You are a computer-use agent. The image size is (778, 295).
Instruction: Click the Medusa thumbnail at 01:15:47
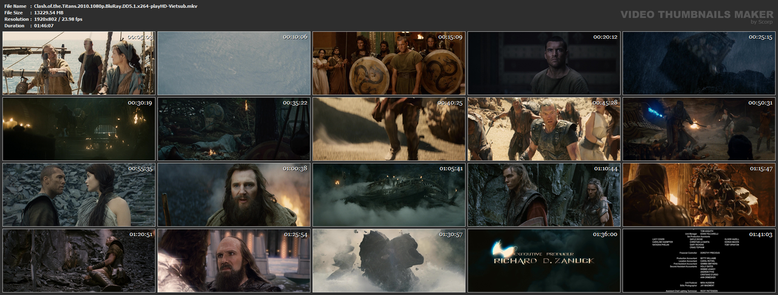pos(699,195)
